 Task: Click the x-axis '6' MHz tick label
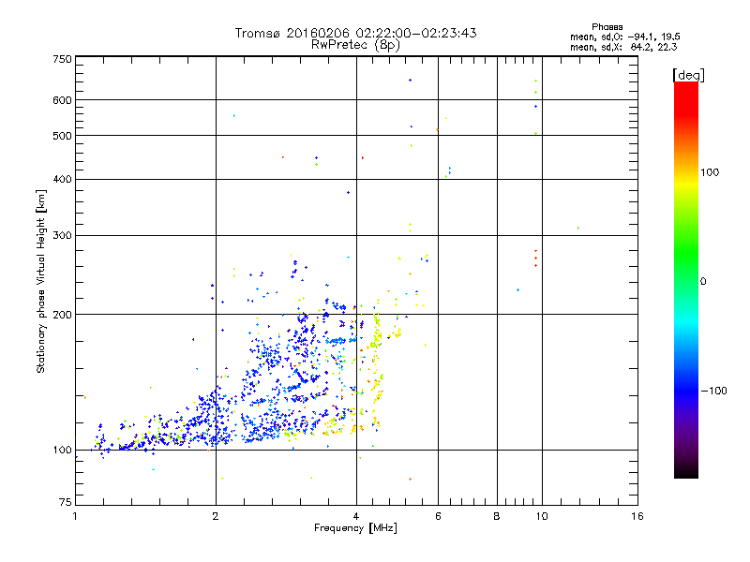click(438, 516)
